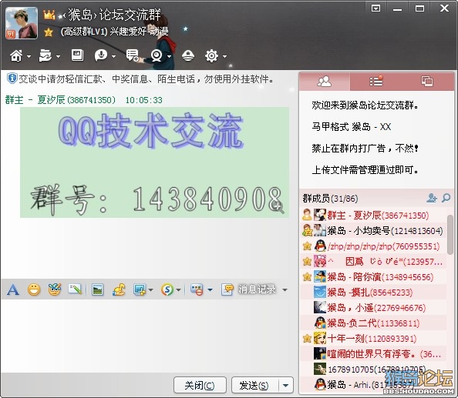Select member /zhp/zhp/zhp/zhp
Image resolution: width=458 pixels, height=398 pixels.
click(x=373, y=246)
